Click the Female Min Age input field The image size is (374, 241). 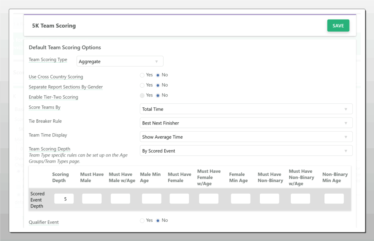pos(240,199)
